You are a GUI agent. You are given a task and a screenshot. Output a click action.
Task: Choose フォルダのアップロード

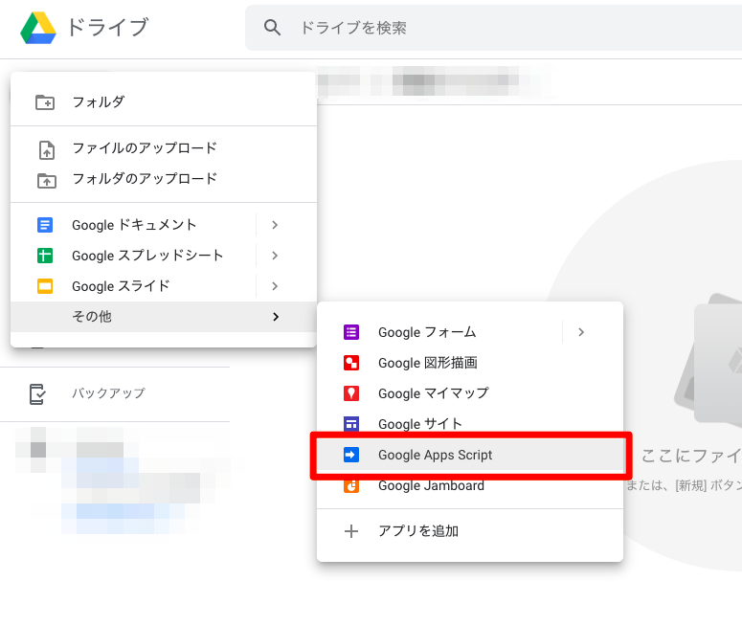(x=164, y=179)
